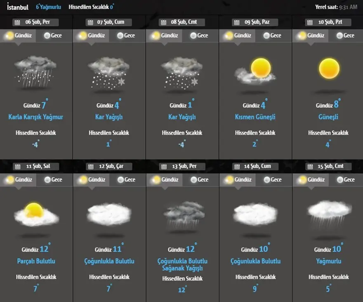Click the calendar icon beside 10 Şub, Pzt
Screen dimensions: 363x302
coord(309,22)
